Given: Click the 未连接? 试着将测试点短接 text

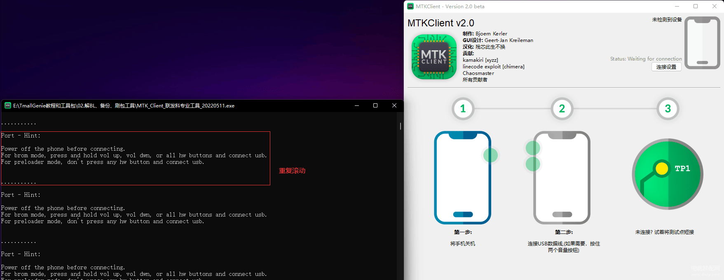Looking at the screenshot, I should pos(665,232).
